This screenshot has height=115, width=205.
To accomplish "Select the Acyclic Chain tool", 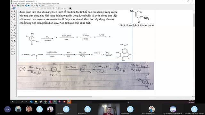I will pos(12,41).
